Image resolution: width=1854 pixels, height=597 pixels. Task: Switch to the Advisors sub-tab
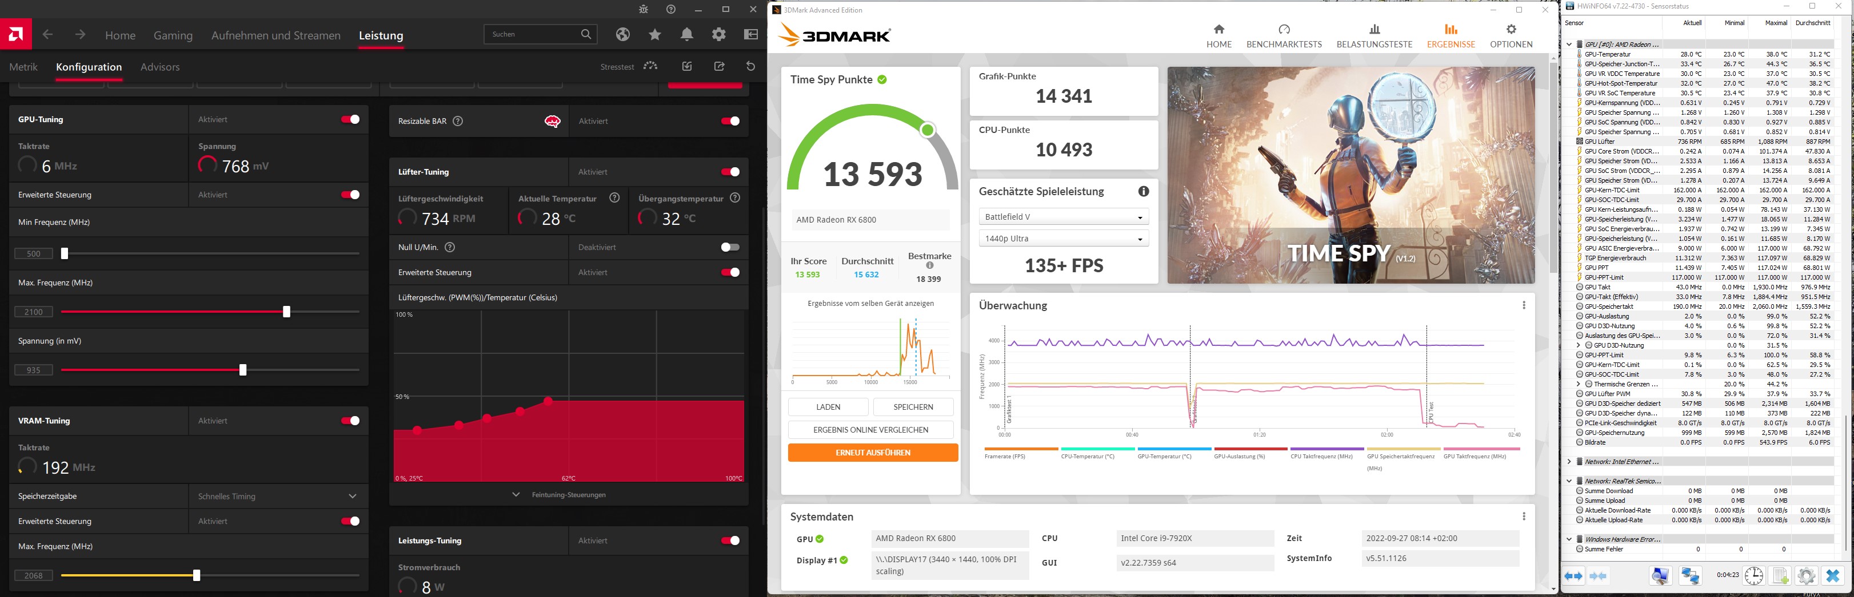(x=160, y=67)
